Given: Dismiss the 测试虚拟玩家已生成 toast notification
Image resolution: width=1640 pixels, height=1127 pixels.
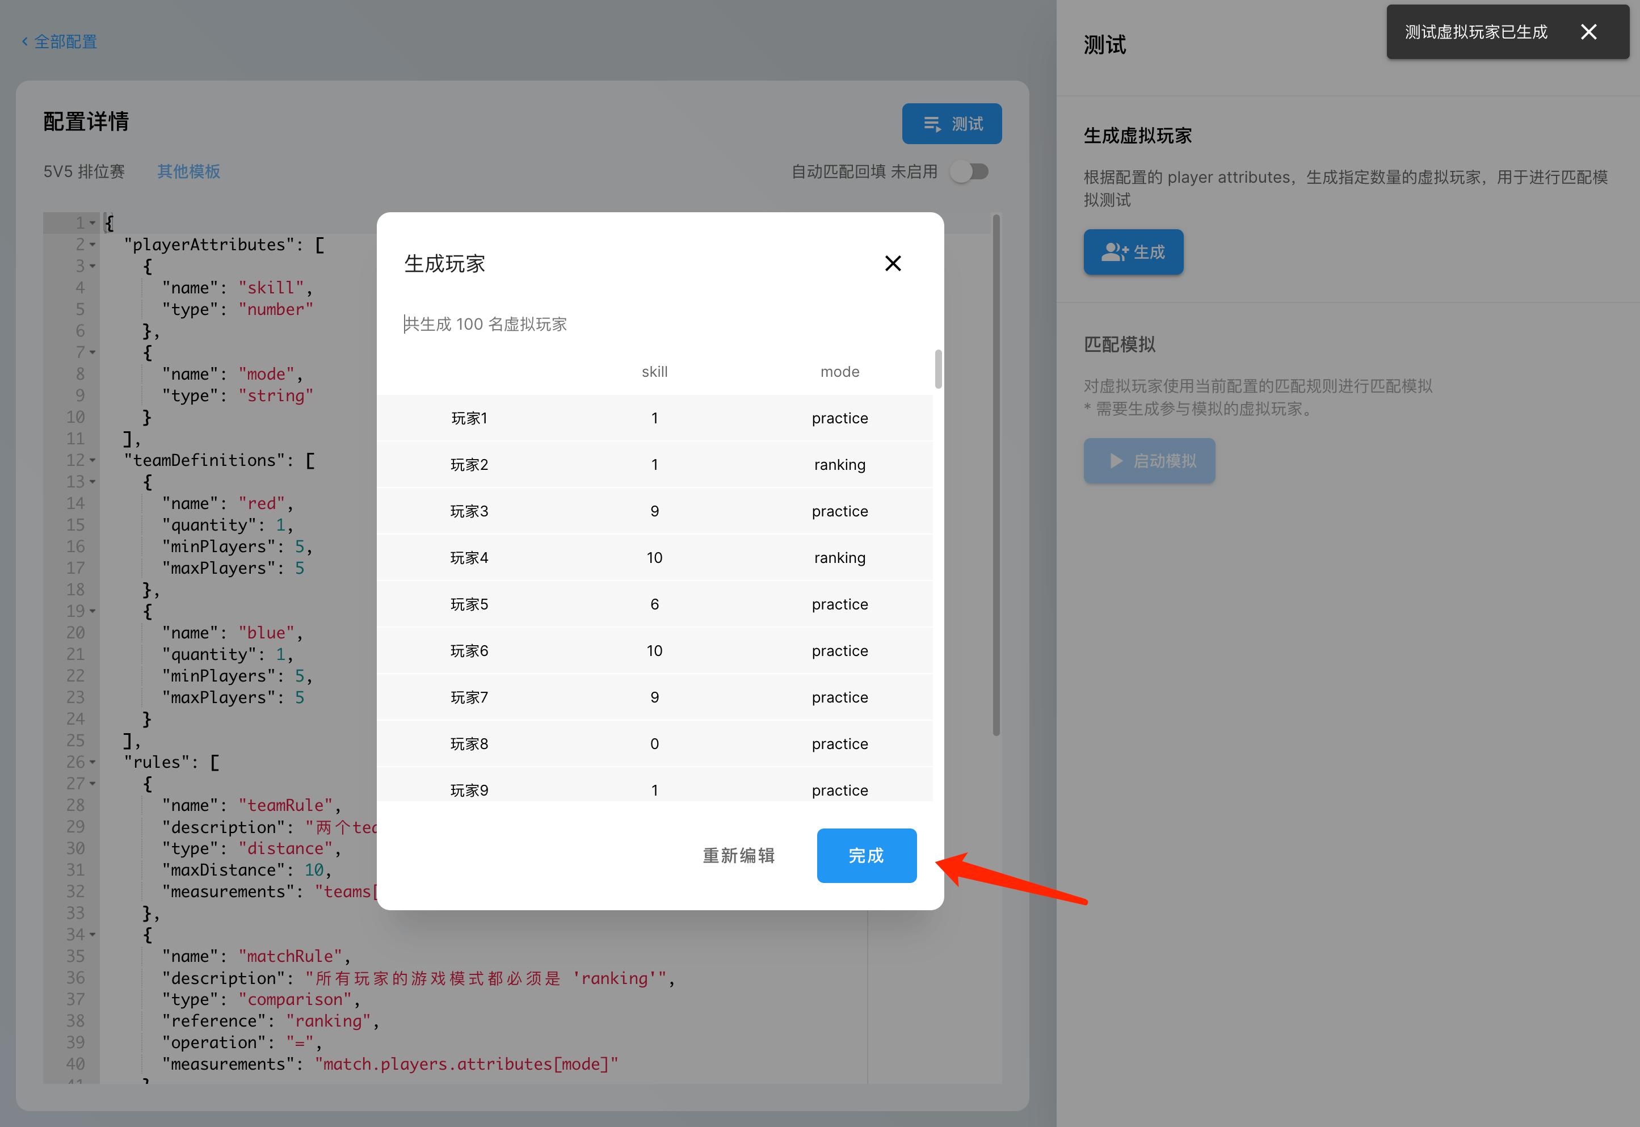Looking at the screenshot, I should tap(1588, 32).
